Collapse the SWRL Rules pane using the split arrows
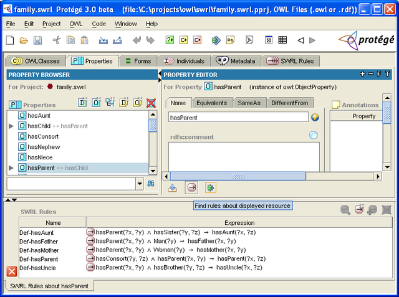The width and height of the screenshot is (399, 297). pos(14,200)
